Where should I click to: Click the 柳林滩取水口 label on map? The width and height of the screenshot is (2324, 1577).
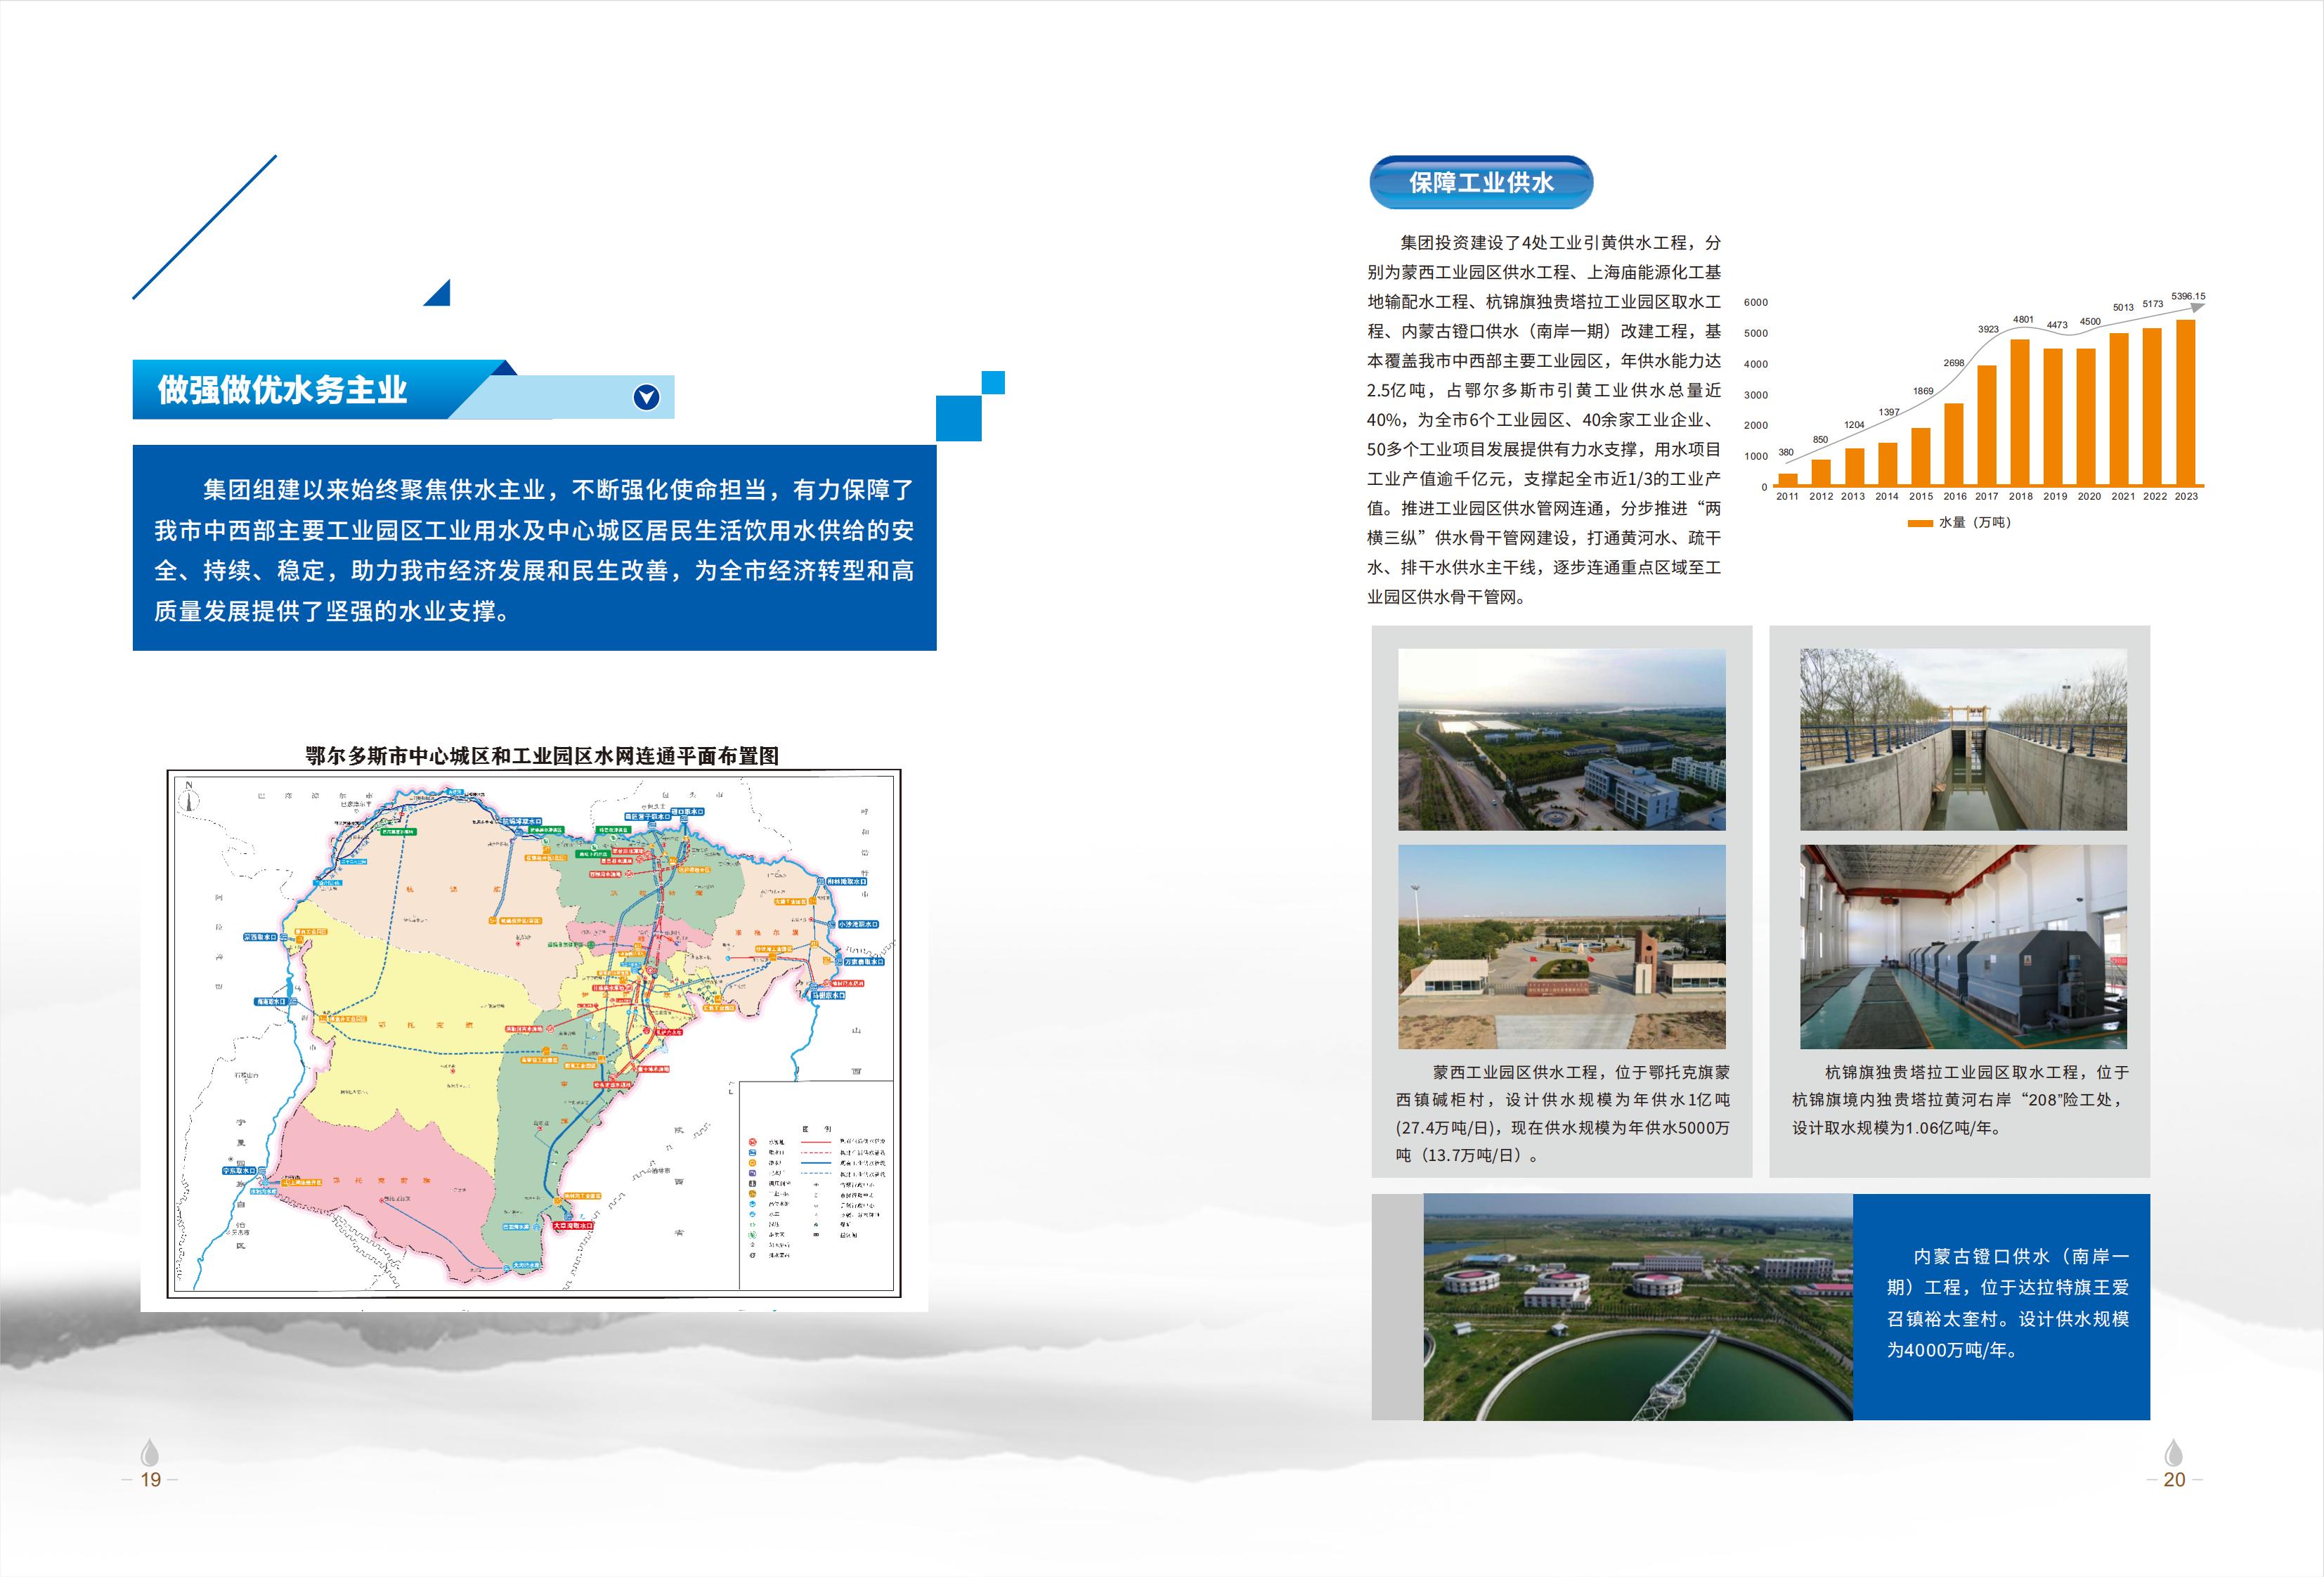point(846,881)
